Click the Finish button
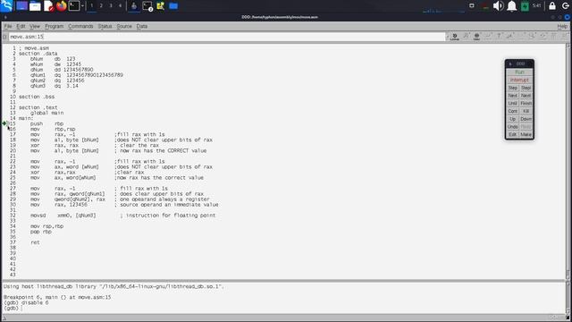Screen dimensions: 572x322 526,104
